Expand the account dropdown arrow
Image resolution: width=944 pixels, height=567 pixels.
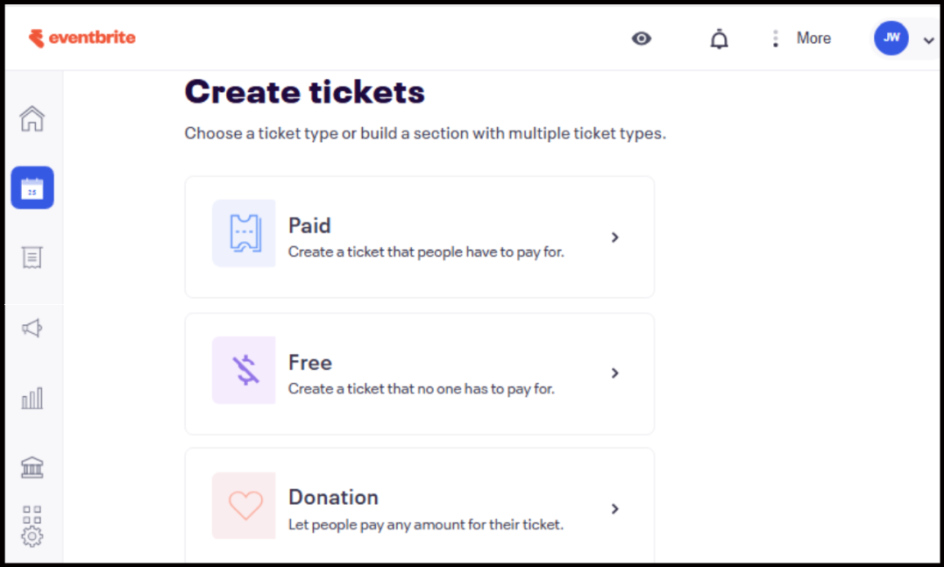point(929,39)
